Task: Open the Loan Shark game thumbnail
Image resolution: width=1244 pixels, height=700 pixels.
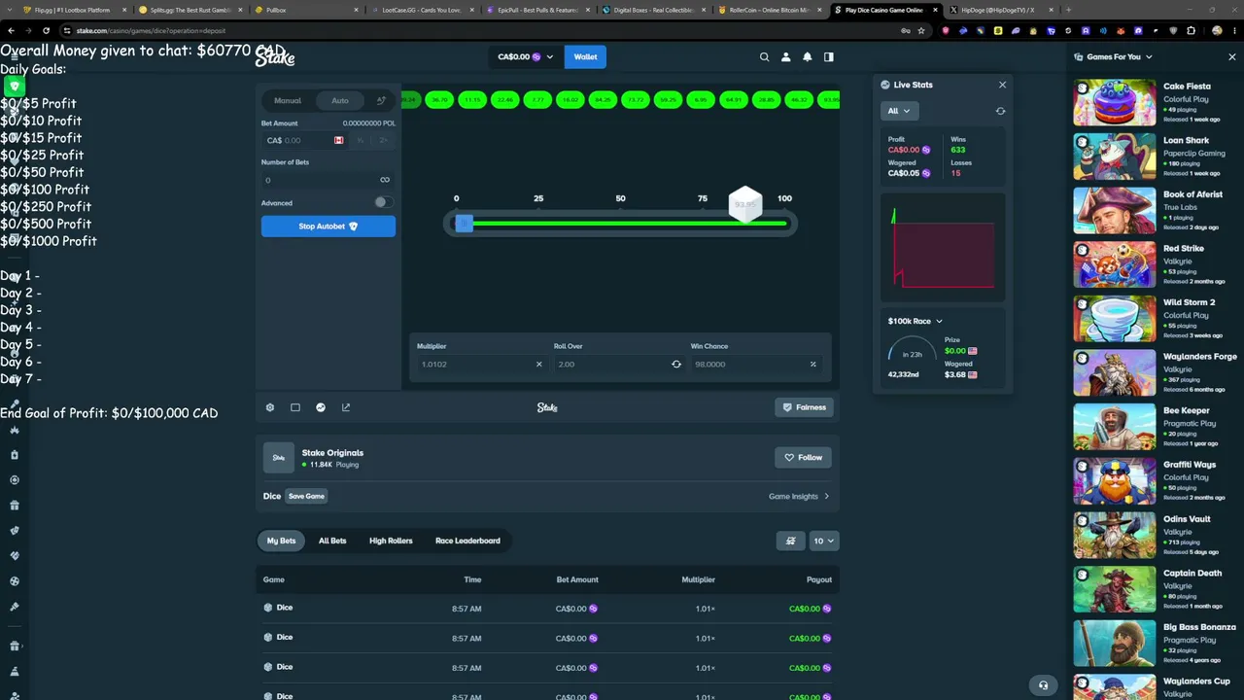Action: point(1114,156)
